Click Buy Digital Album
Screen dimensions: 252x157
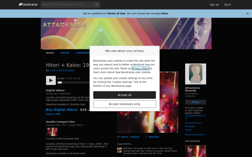62,110
